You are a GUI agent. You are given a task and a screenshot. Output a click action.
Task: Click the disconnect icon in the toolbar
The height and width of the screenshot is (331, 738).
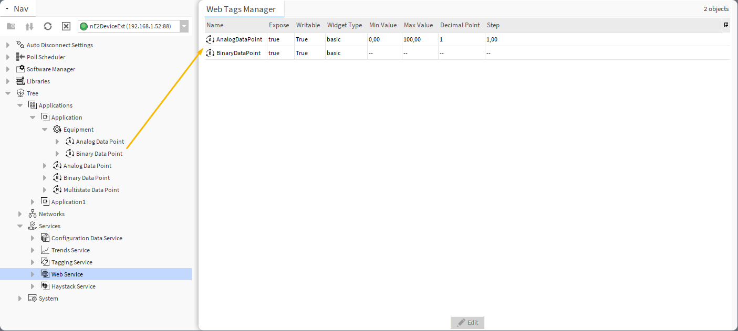tap(65, 26)
